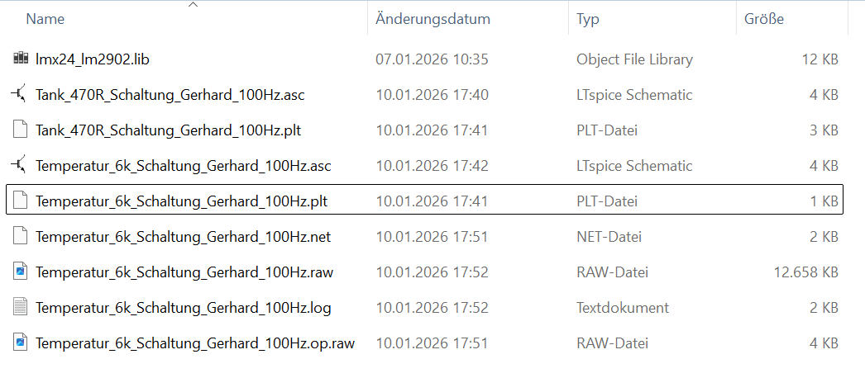Click the Tank_470R .asc LTspice schematic icon
865x378 pixels.
point(22,95)
